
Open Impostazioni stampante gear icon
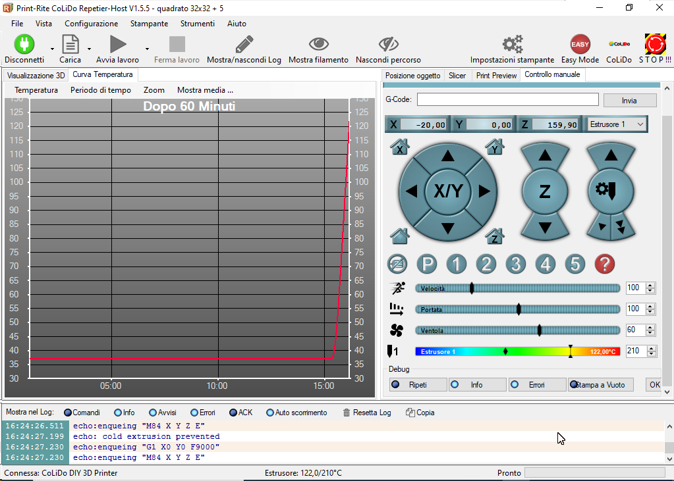[x=512, y=45]
